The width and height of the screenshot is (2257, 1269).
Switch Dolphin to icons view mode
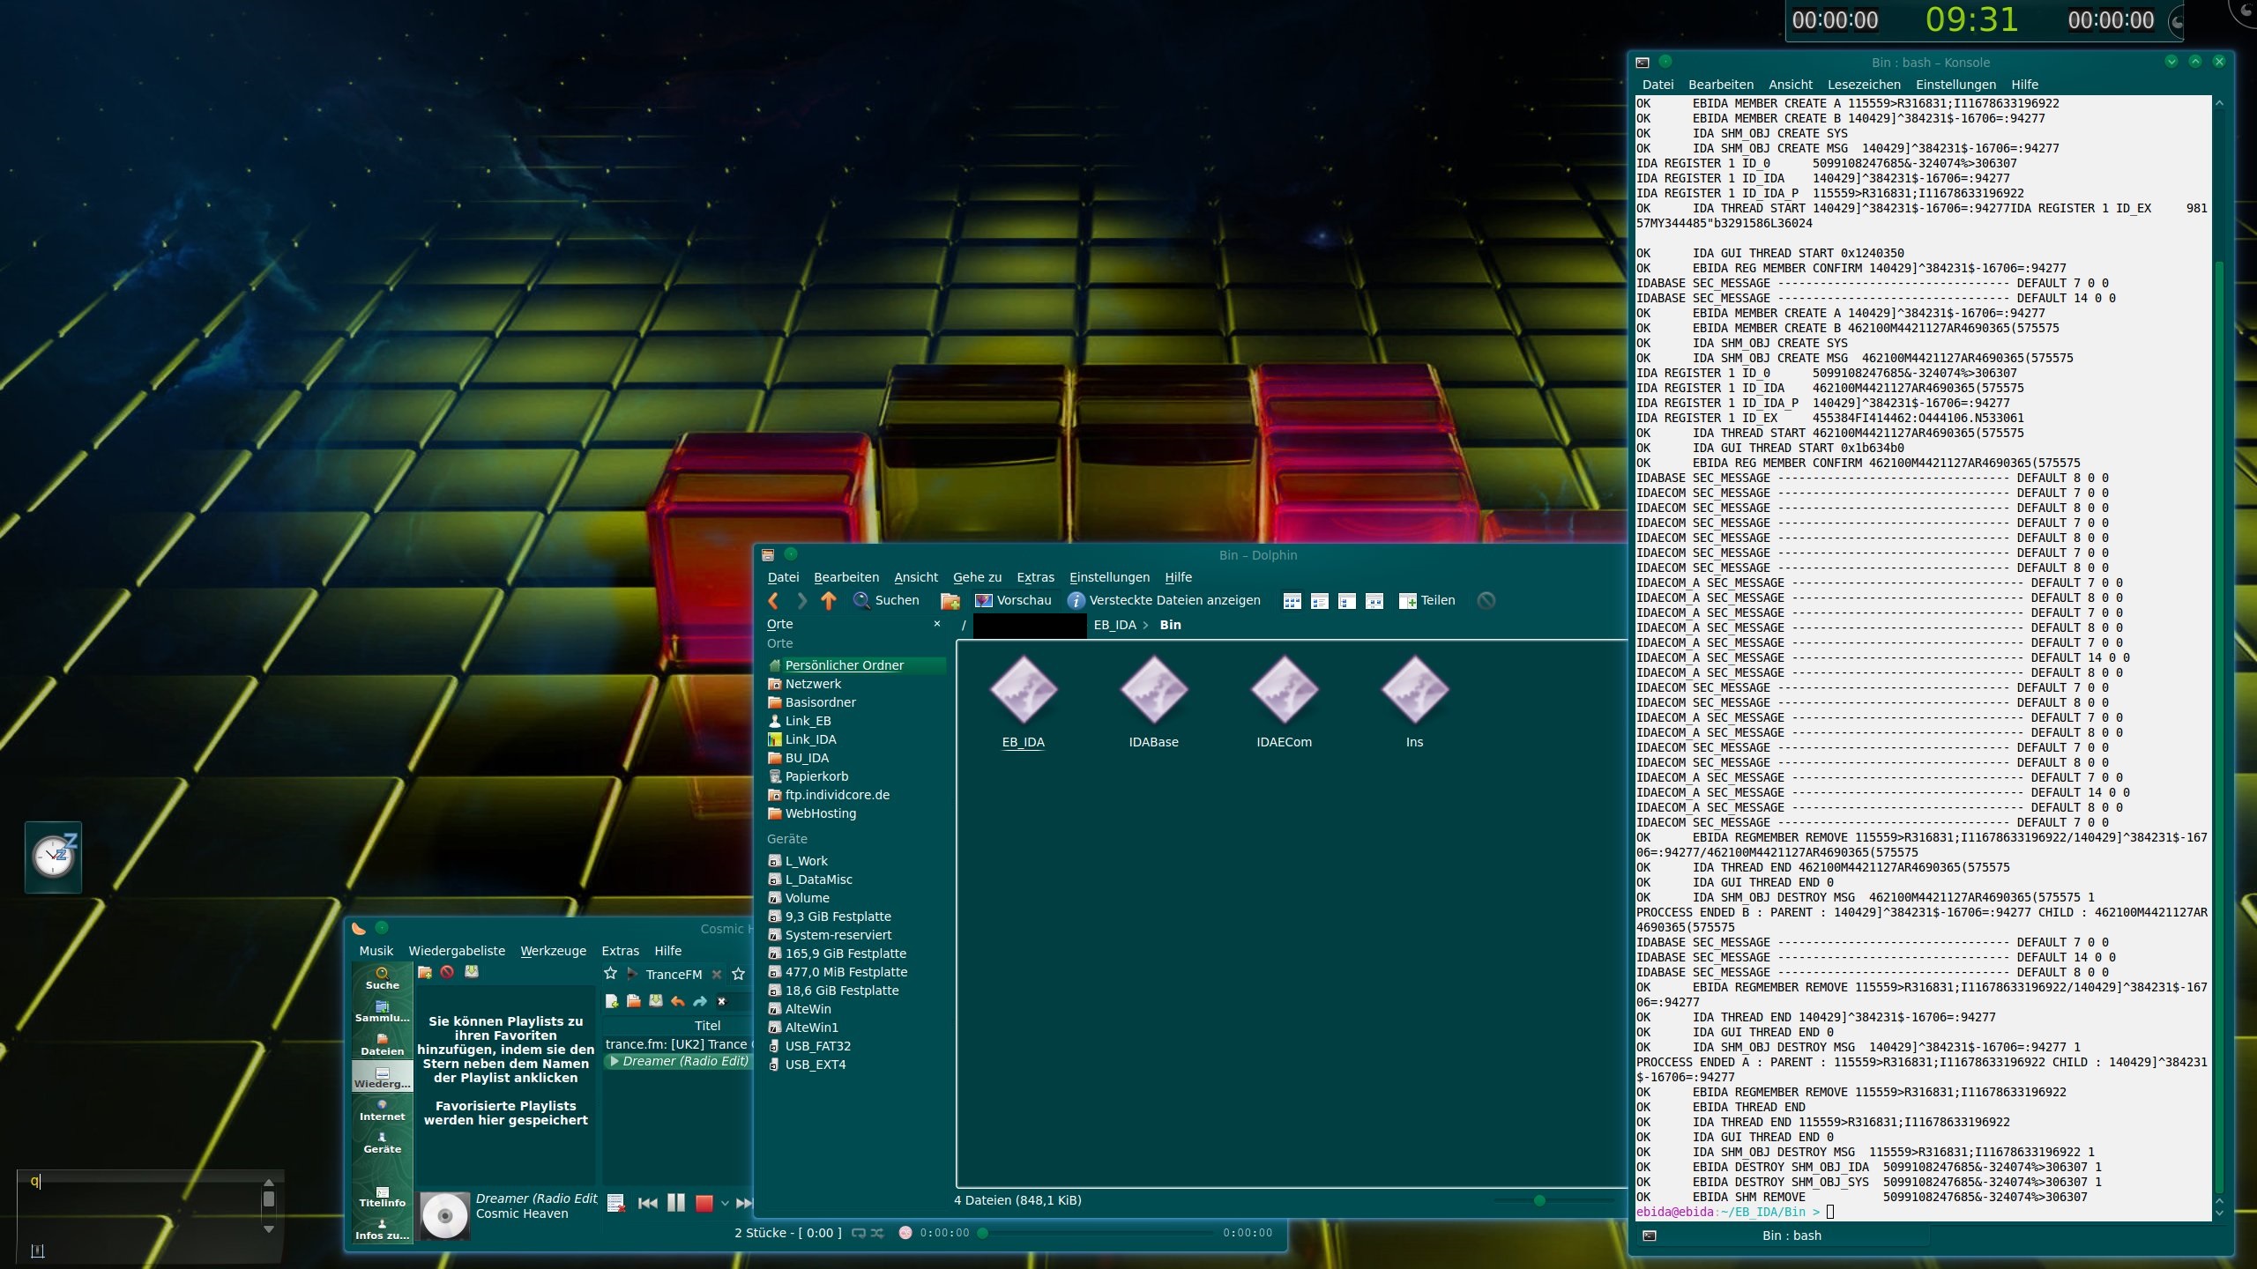coord(1292,601)
